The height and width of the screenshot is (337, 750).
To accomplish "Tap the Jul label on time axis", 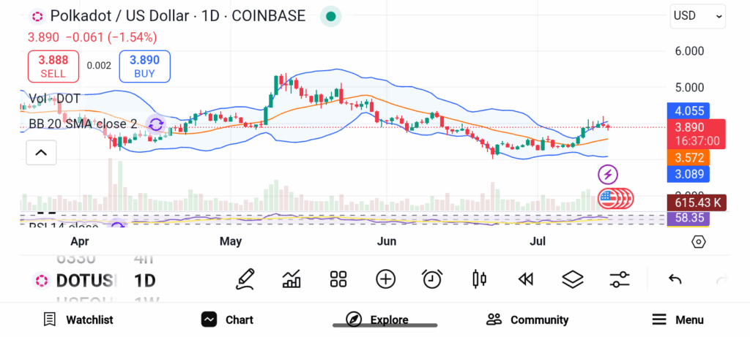I will 538,241.
